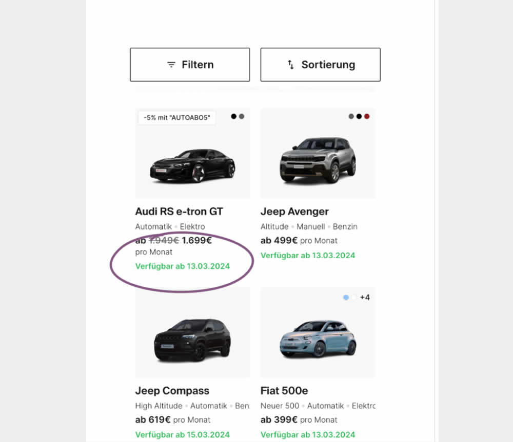Open the Jeep Avenger car image
Viewport: 513px width, 442px height.
coord(318,159)
